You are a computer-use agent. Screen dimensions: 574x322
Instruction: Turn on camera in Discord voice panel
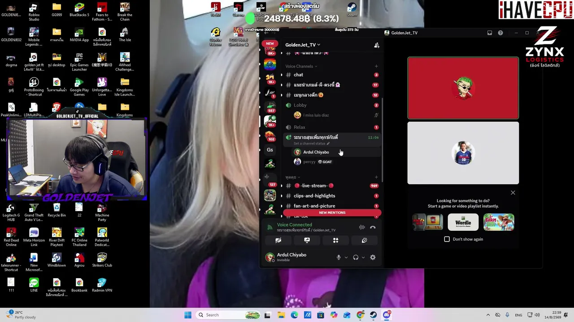pyautogui.click(x=278, y=240)
